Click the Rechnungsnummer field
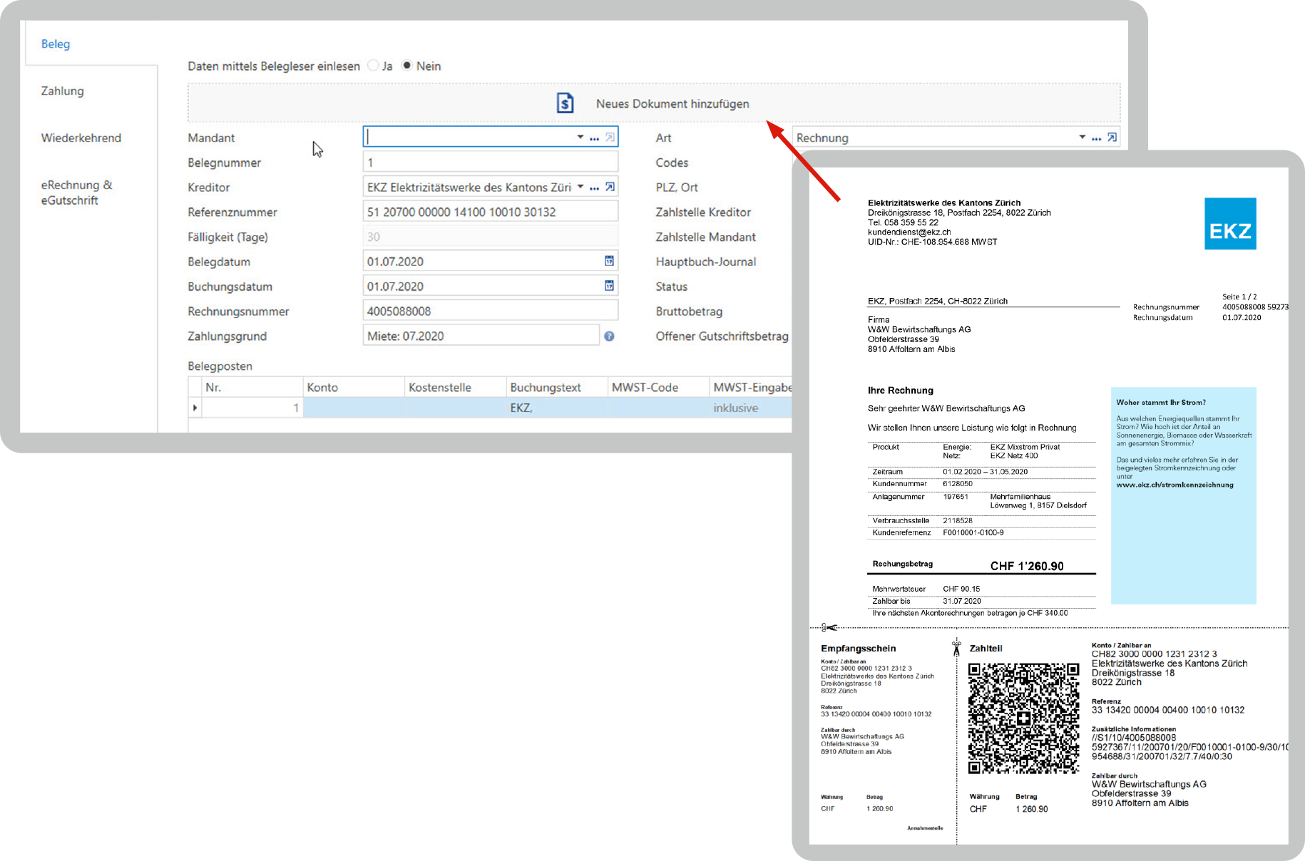The image size is (1305, 861). 491,311
